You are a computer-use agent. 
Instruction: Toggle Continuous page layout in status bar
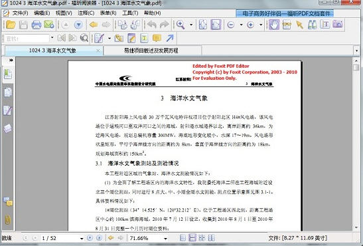tap(192, 237)
